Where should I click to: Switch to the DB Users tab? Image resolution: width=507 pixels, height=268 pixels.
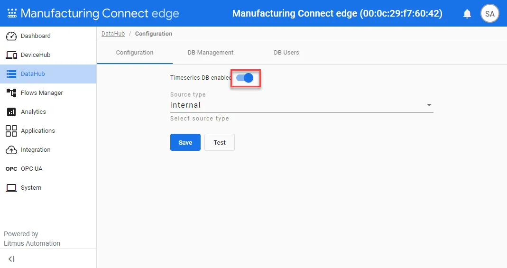pyautogui.click(x=286, y=52)
